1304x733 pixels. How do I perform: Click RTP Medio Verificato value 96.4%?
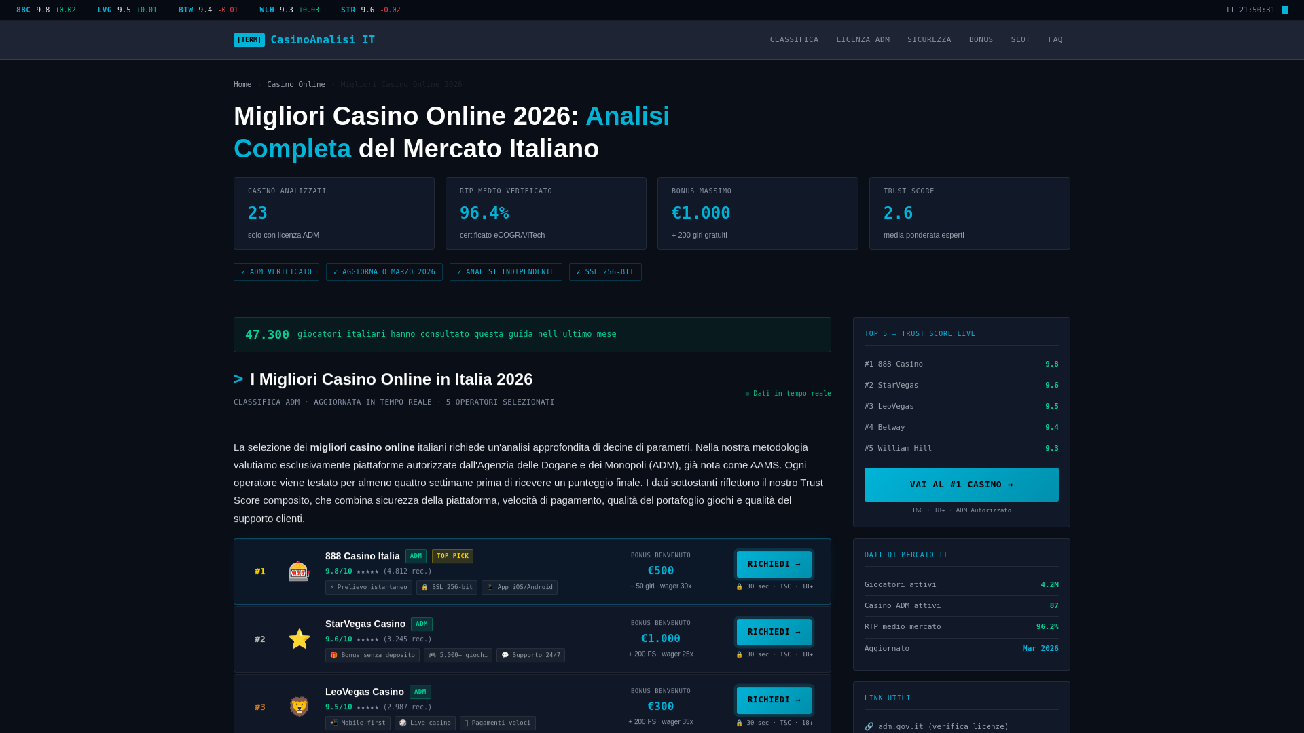click(x=484, y=213)
